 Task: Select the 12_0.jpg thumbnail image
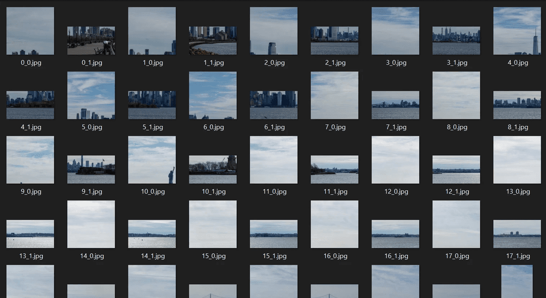[x=396, y=160]
